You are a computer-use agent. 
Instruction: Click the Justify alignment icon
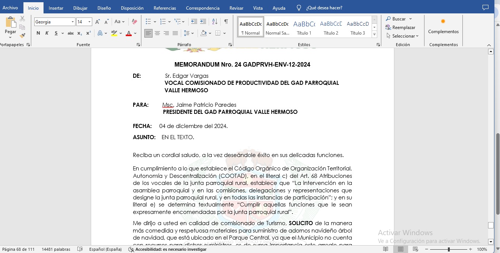(x=175, y=33)
